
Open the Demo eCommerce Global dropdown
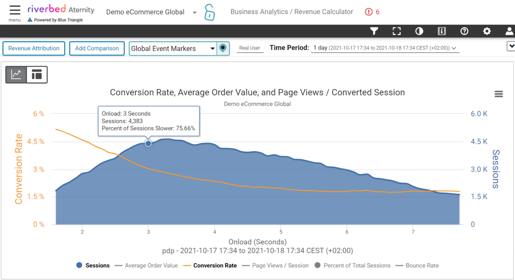tap(149, 12)
